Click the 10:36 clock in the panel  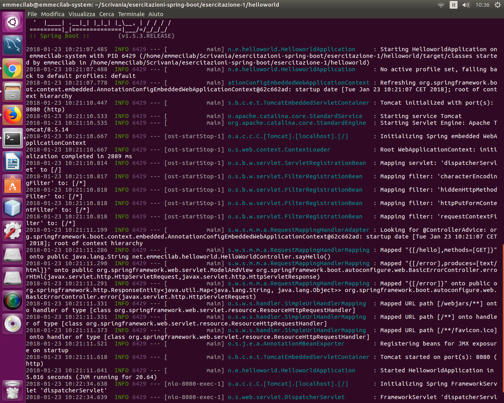(482, 5)
